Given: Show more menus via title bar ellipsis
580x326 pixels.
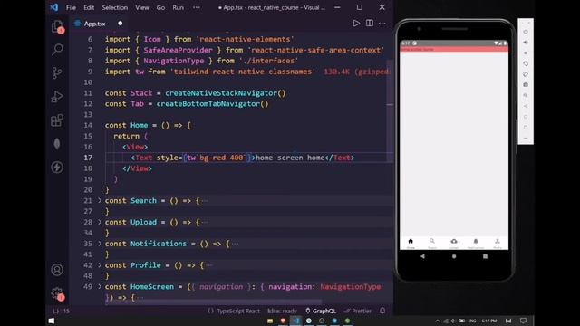Looking at the screenshot, I should 197,7.
